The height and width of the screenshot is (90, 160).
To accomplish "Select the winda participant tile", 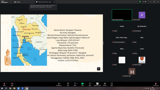I will (x=142, y=49).
